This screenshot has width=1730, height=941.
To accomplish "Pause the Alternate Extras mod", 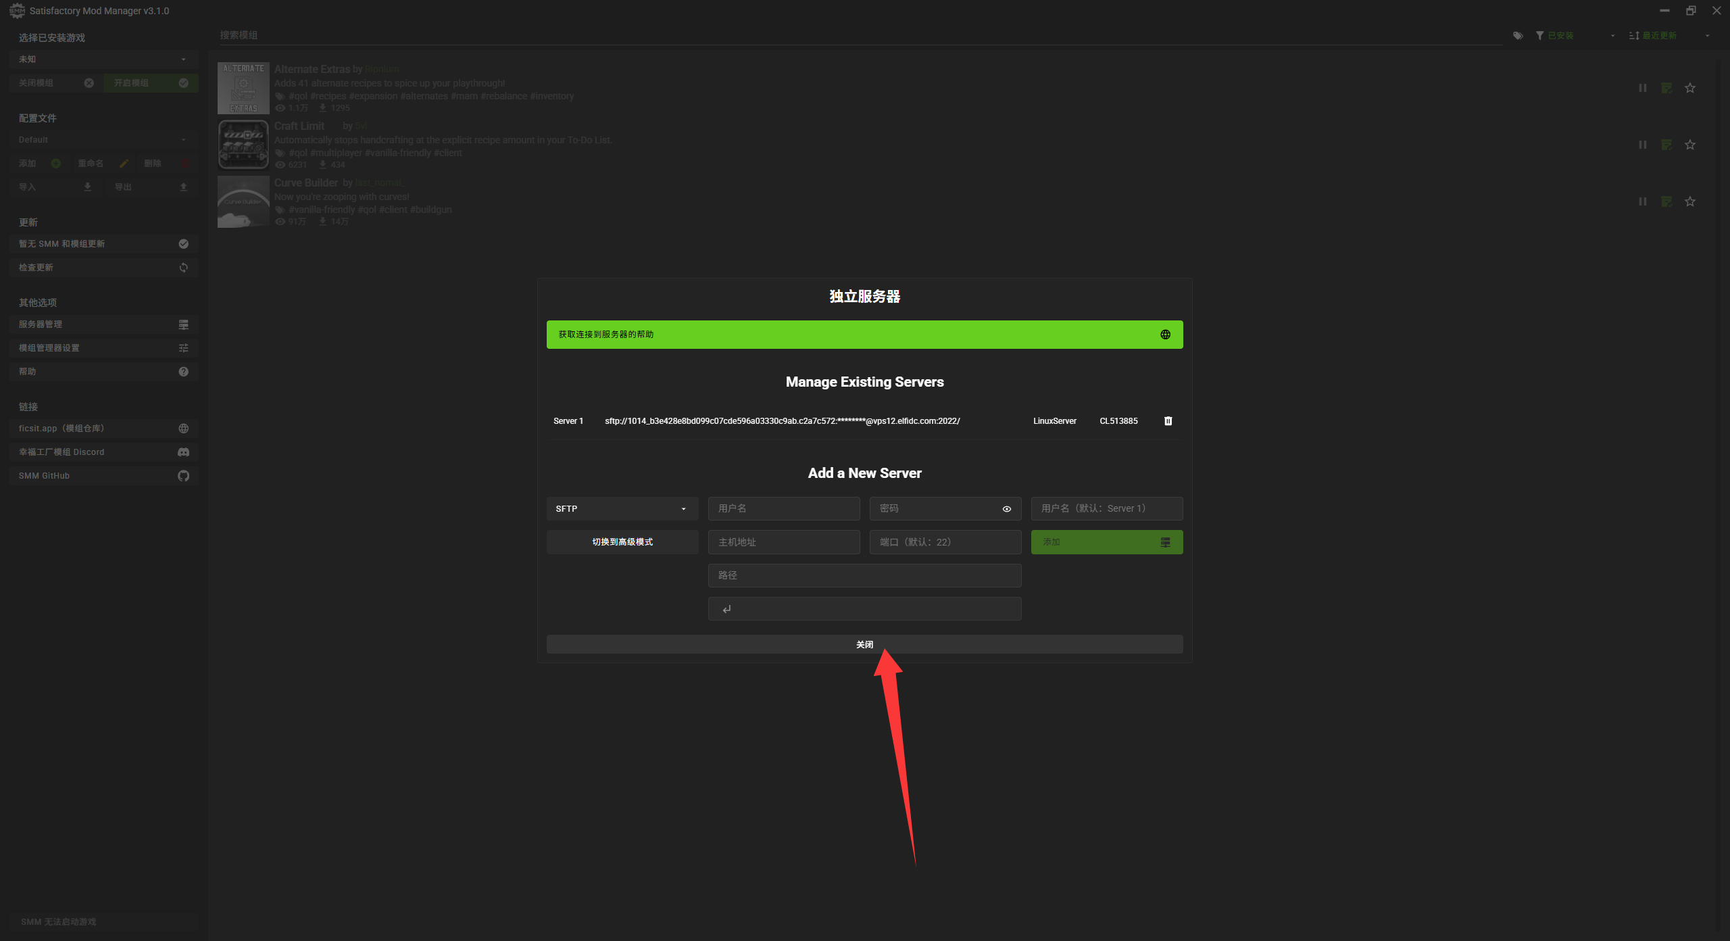I will click(1643, 88).
